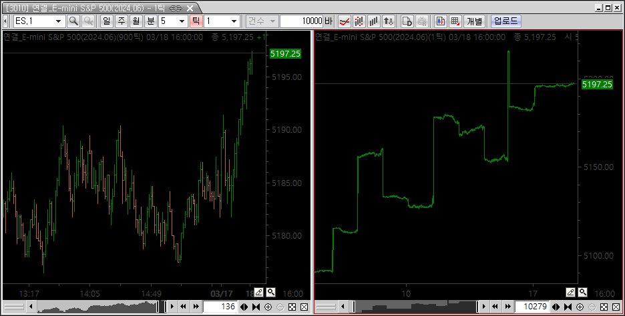Viewport: 625px width, 316px height.
Task: Toggle the 분 (minute) period button
Action: [150, 21]
